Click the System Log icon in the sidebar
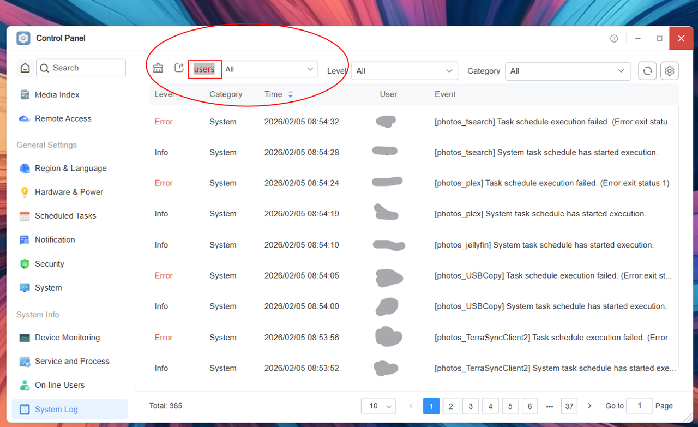 (x=25, y=410)
